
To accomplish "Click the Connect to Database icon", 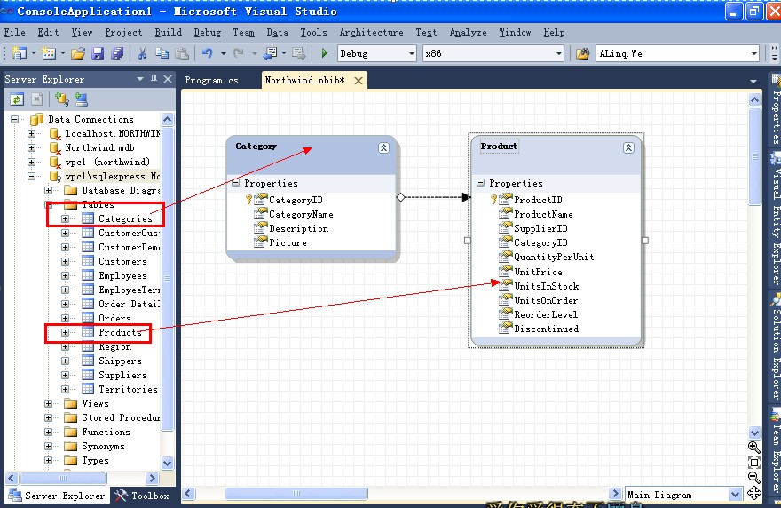I will click(62, 99).
